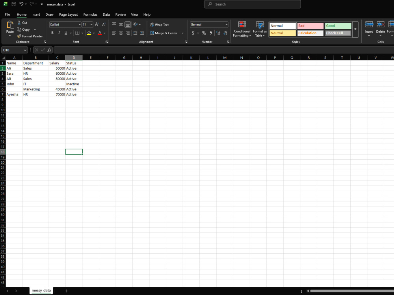Image resolution: width=394 pixels, height=295 pixels.
Task: Open Number format dialog launcher
Action: click(x=228, y=42)
